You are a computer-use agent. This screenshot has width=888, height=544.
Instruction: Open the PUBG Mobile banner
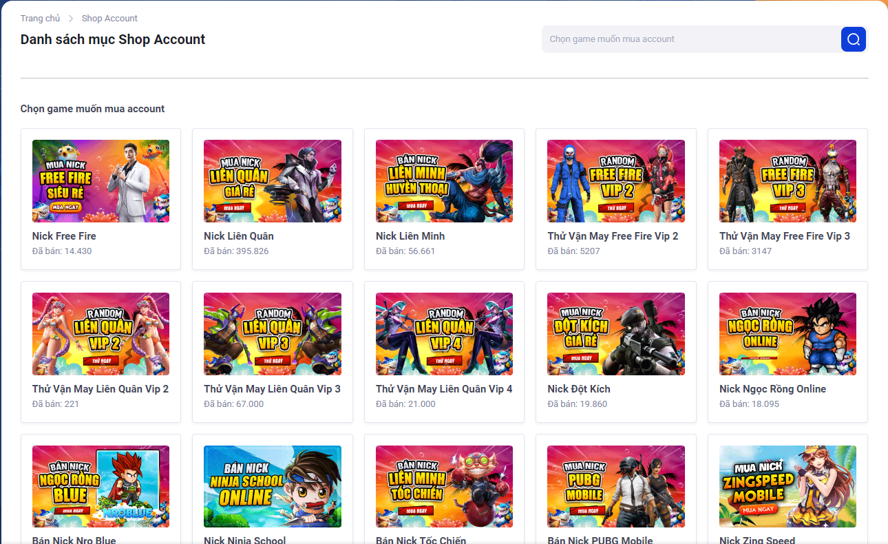[x=616, y=486]
